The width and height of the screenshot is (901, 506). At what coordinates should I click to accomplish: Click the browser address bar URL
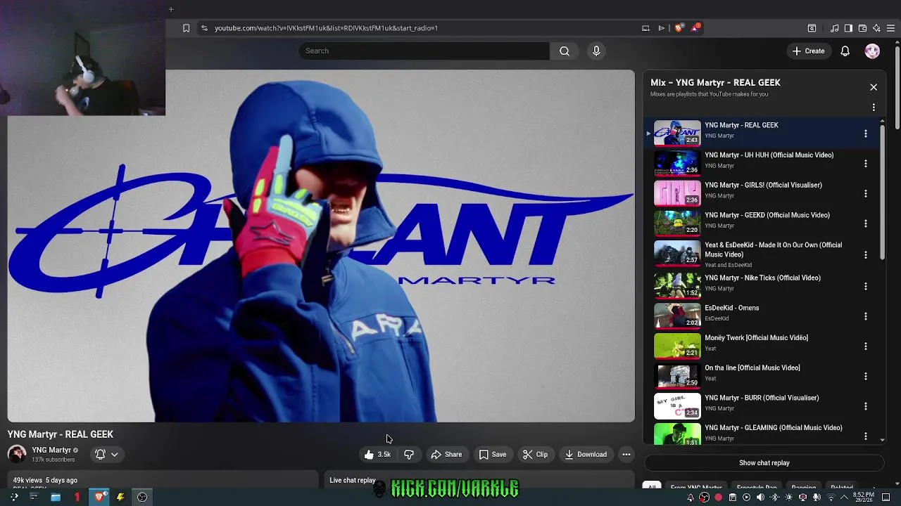(x=326, y=28)
